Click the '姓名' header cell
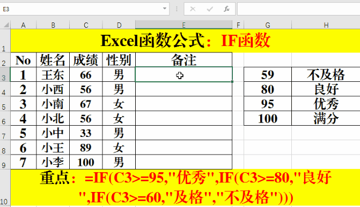 click(x=53, y=60)
